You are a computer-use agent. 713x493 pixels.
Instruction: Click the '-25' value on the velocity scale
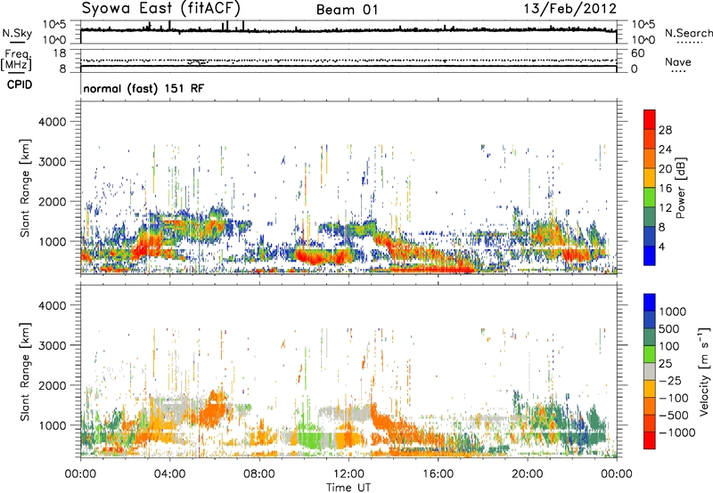point(670,381)
